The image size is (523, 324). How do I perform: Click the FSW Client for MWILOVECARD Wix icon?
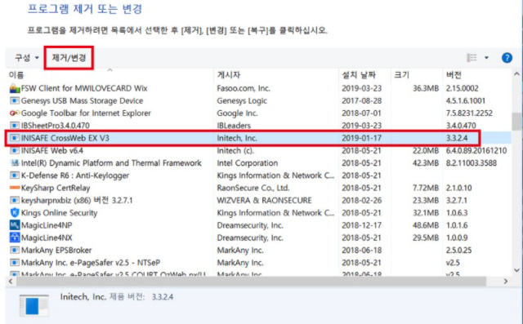click(x=15, y=89)
